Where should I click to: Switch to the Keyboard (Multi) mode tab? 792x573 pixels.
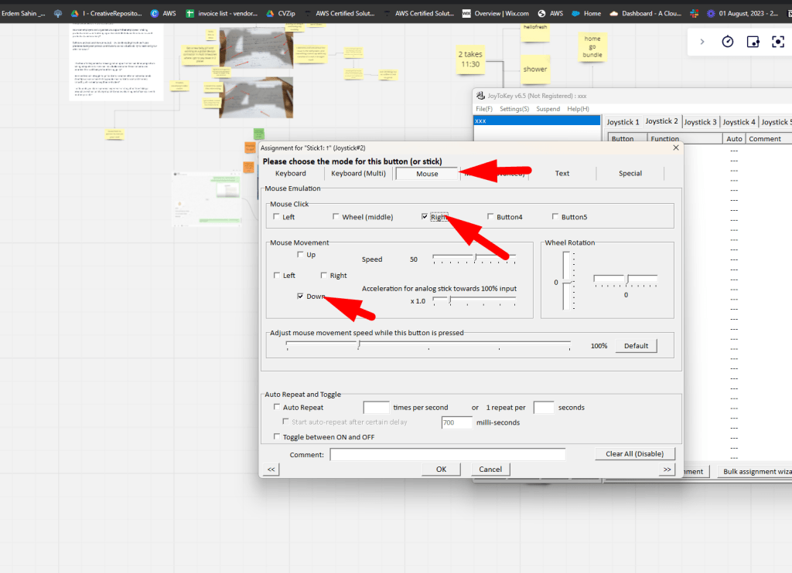point(358,174)
